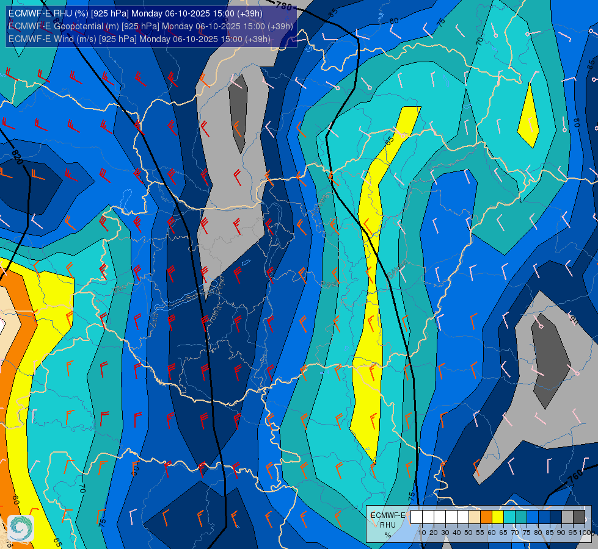The image size is (598, 549).
Task: Click the RHU label in the legend
Action: pos(388,525)
